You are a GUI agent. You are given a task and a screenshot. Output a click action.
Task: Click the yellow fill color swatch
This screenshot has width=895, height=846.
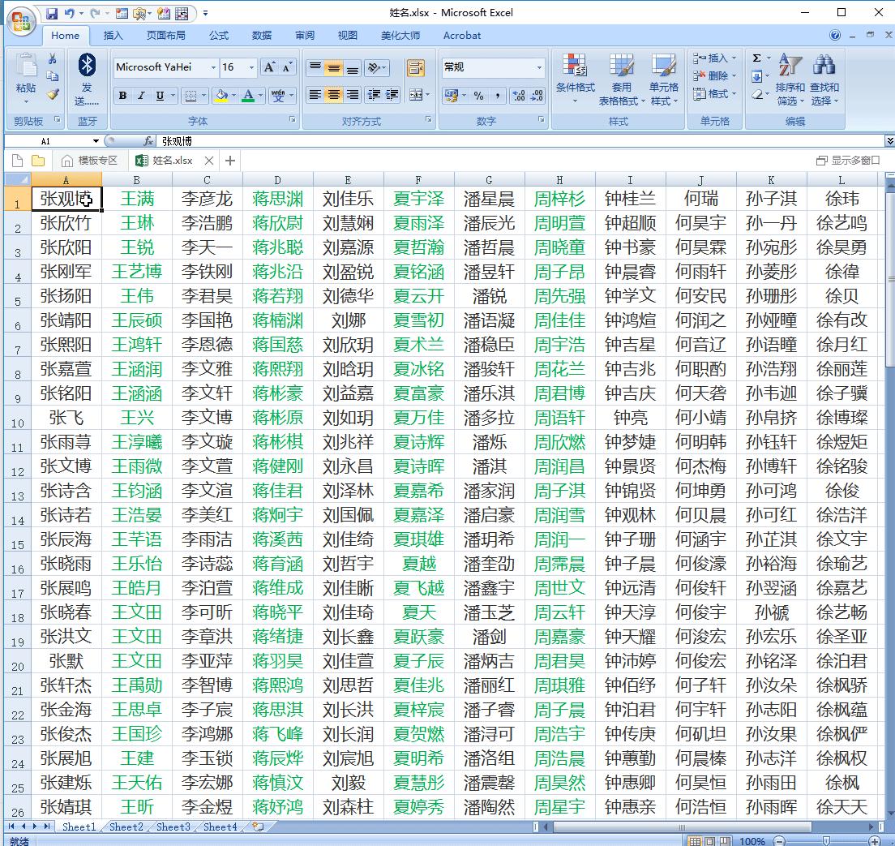tap(221, 96)
